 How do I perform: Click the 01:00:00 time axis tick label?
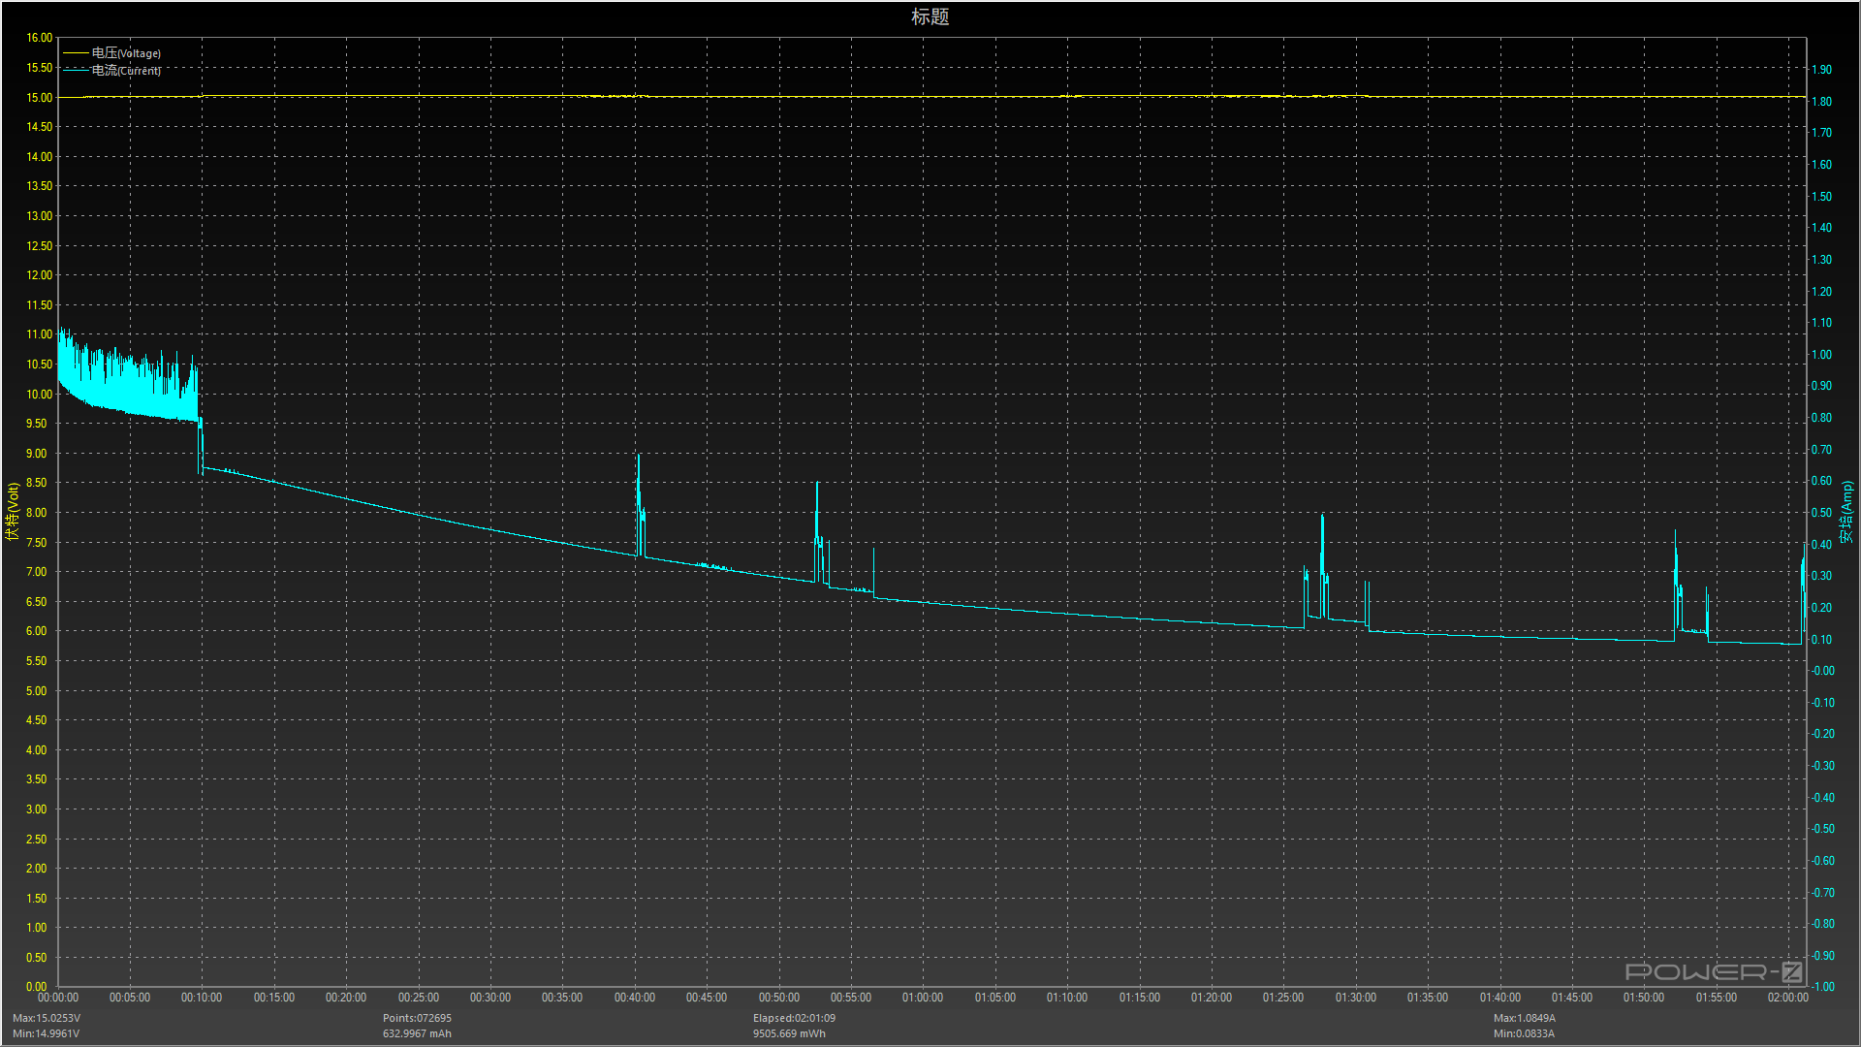[923, 998]
